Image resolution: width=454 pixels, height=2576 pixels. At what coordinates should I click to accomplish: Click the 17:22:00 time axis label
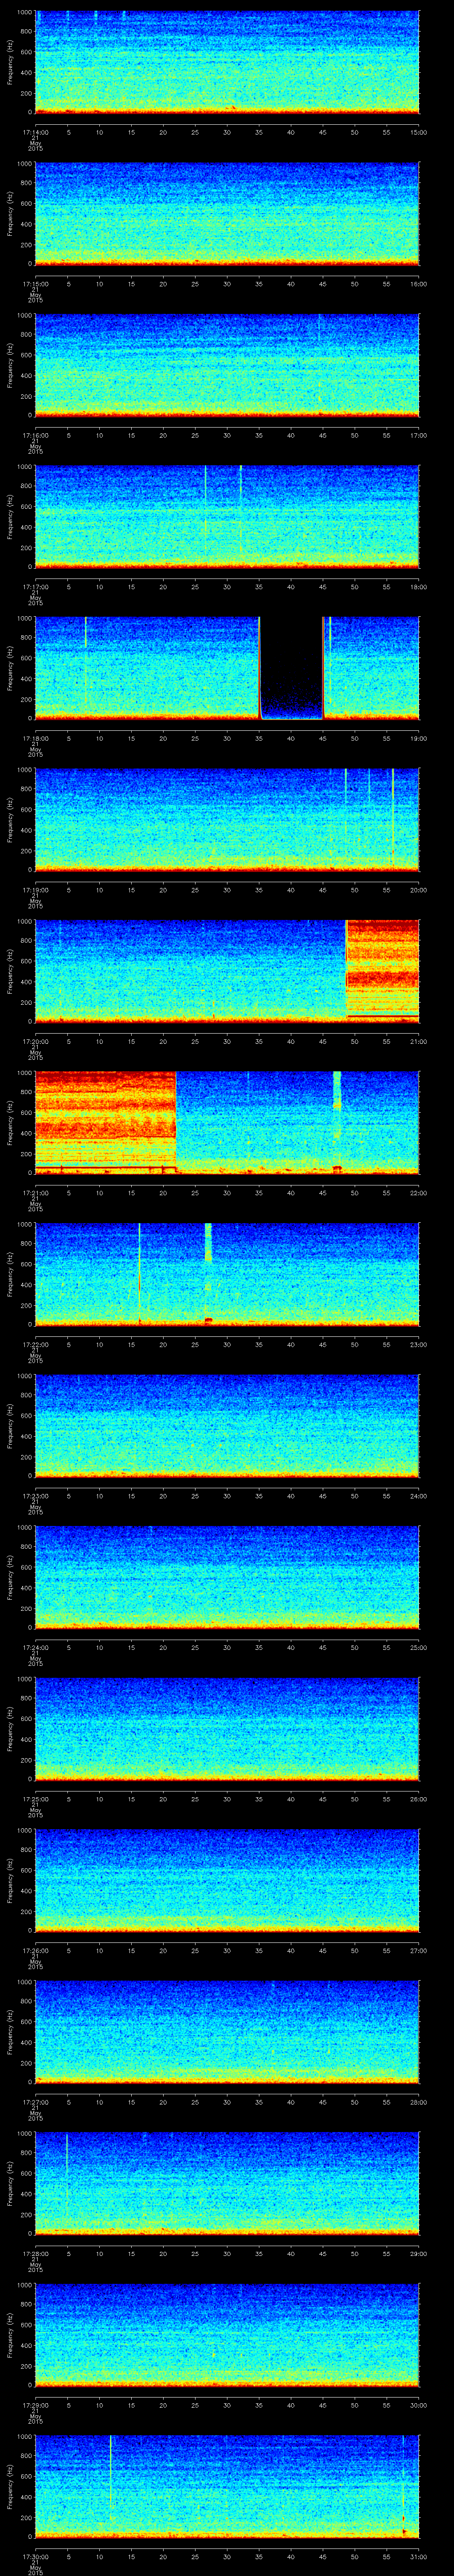pyautogui.click(x=35, y=1344)
